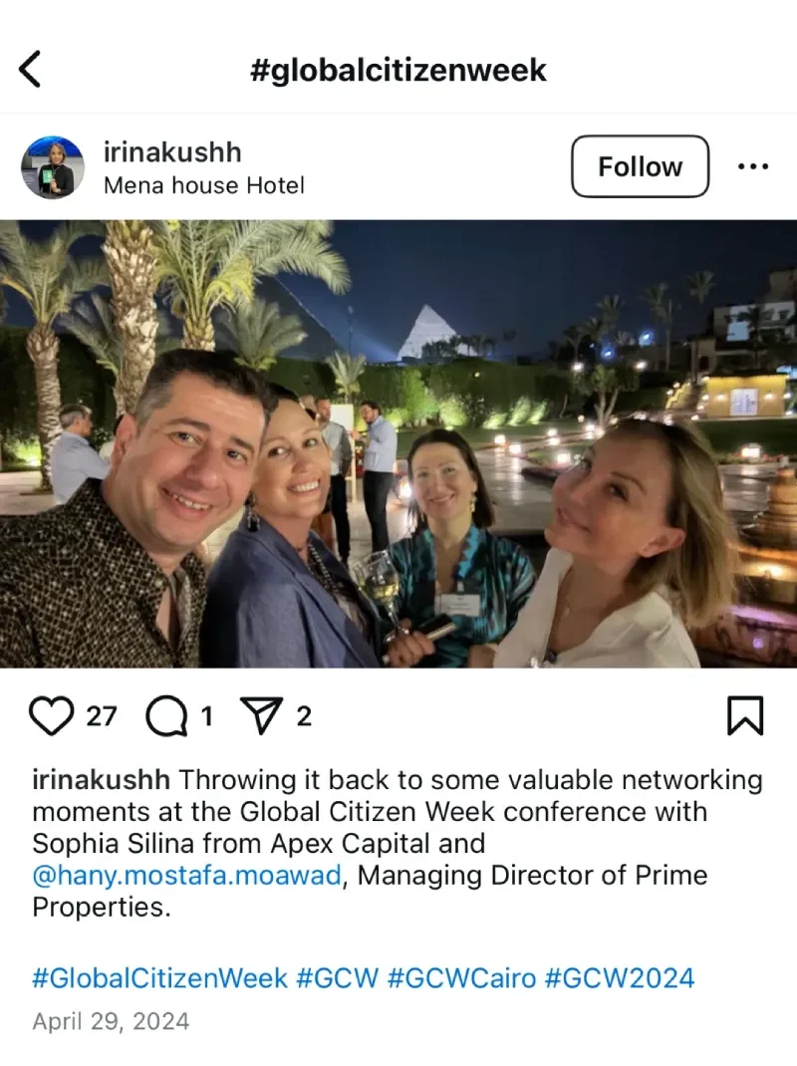Open the three-dot more options menu
The image size is (797, 1066).
pyautogui.click(x=753, y=166)
